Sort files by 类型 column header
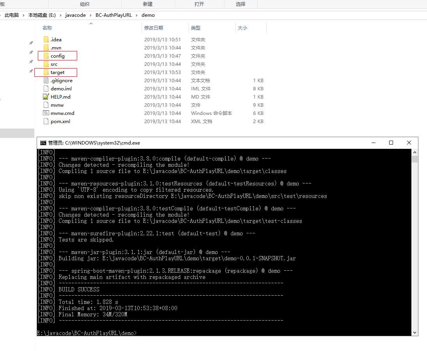 click(x=195, y=28)
